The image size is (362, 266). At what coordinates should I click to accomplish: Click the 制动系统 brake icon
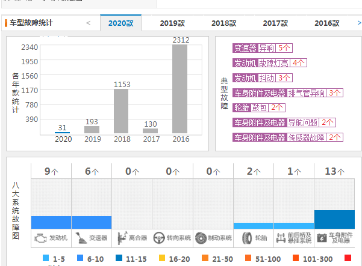point(200,238)
